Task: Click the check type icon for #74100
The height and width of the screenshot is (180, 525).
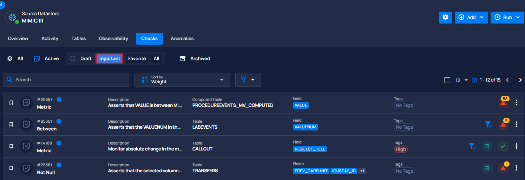Action: (x=26, y=146)
